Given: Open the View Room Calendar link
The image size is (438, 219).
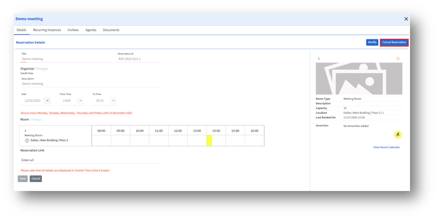Looking at the screenshot, I should (386, 147).
